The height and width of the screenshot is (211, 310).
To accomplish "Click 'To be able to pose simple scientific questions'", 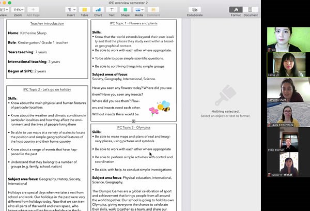I will pyautogui.click(x=129, y=58).
